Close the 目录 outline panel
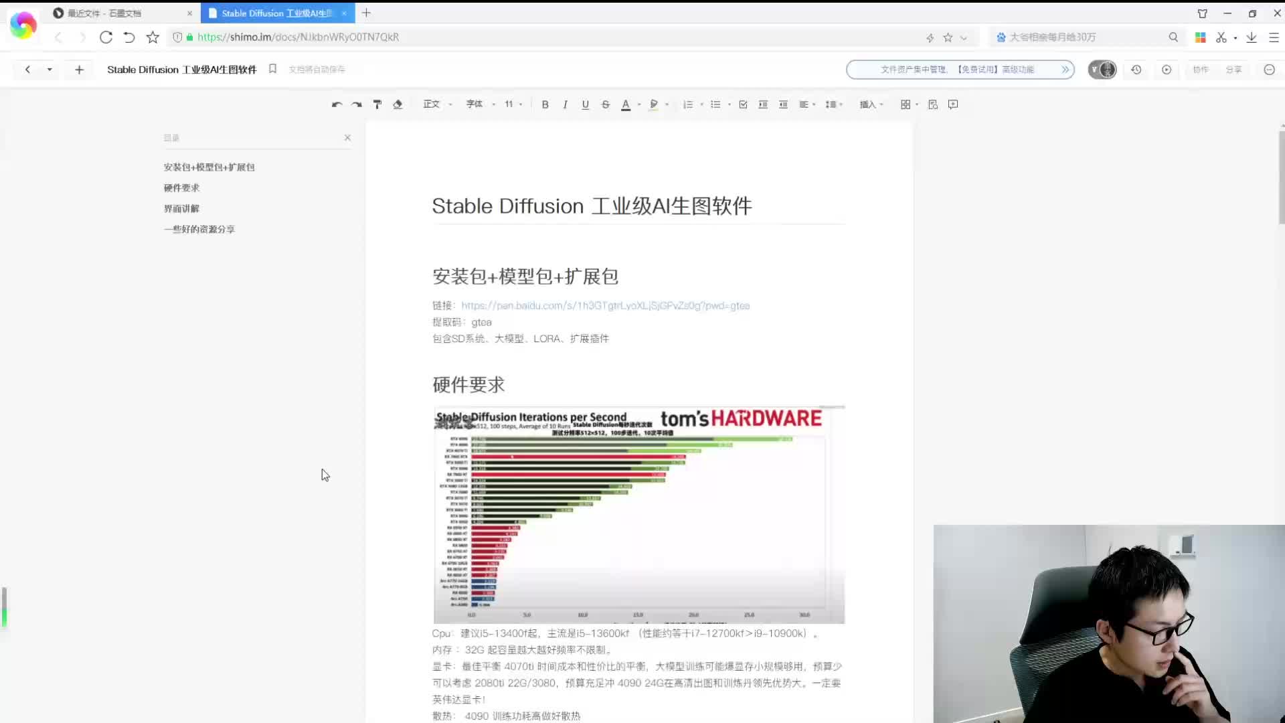The width and height of the screenshot is (1285, 723). pyautogui.click(x=347, y=138)
